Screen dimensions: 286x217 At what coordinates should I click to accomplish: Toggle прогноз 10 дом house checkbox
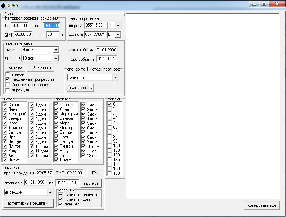coord(83,146)
